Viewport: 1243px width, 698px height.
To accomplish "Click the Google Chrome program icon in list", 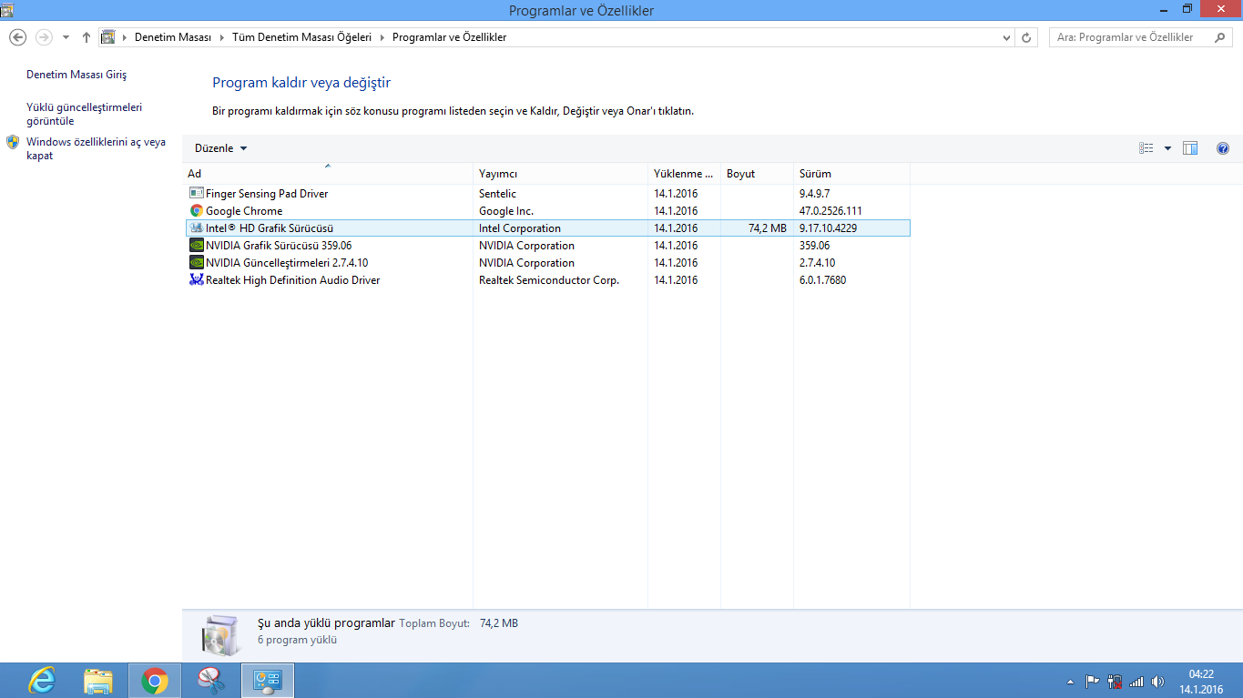I will pyautogui.click(x=196, y=210).
